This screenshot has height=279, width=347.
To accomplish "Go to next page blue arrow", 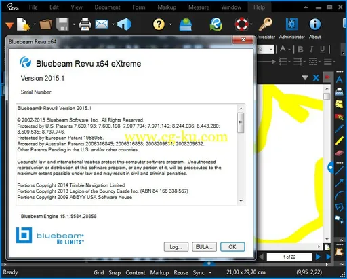I will pyautogui.click(x=318, y=257).
